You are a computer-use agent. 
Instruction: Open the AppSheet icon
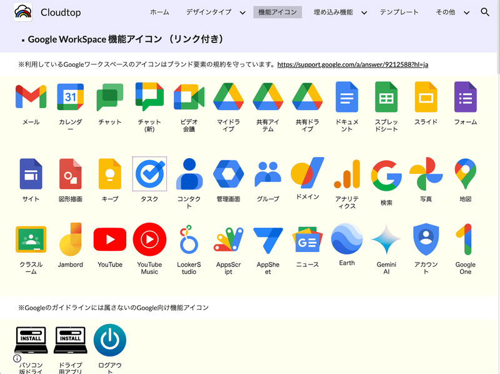point(268,240)
